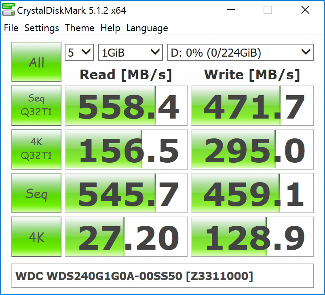Choose target drive from D: dropdown
The height and width of the screenshot is (295, 325).
[x=240, y=53]
